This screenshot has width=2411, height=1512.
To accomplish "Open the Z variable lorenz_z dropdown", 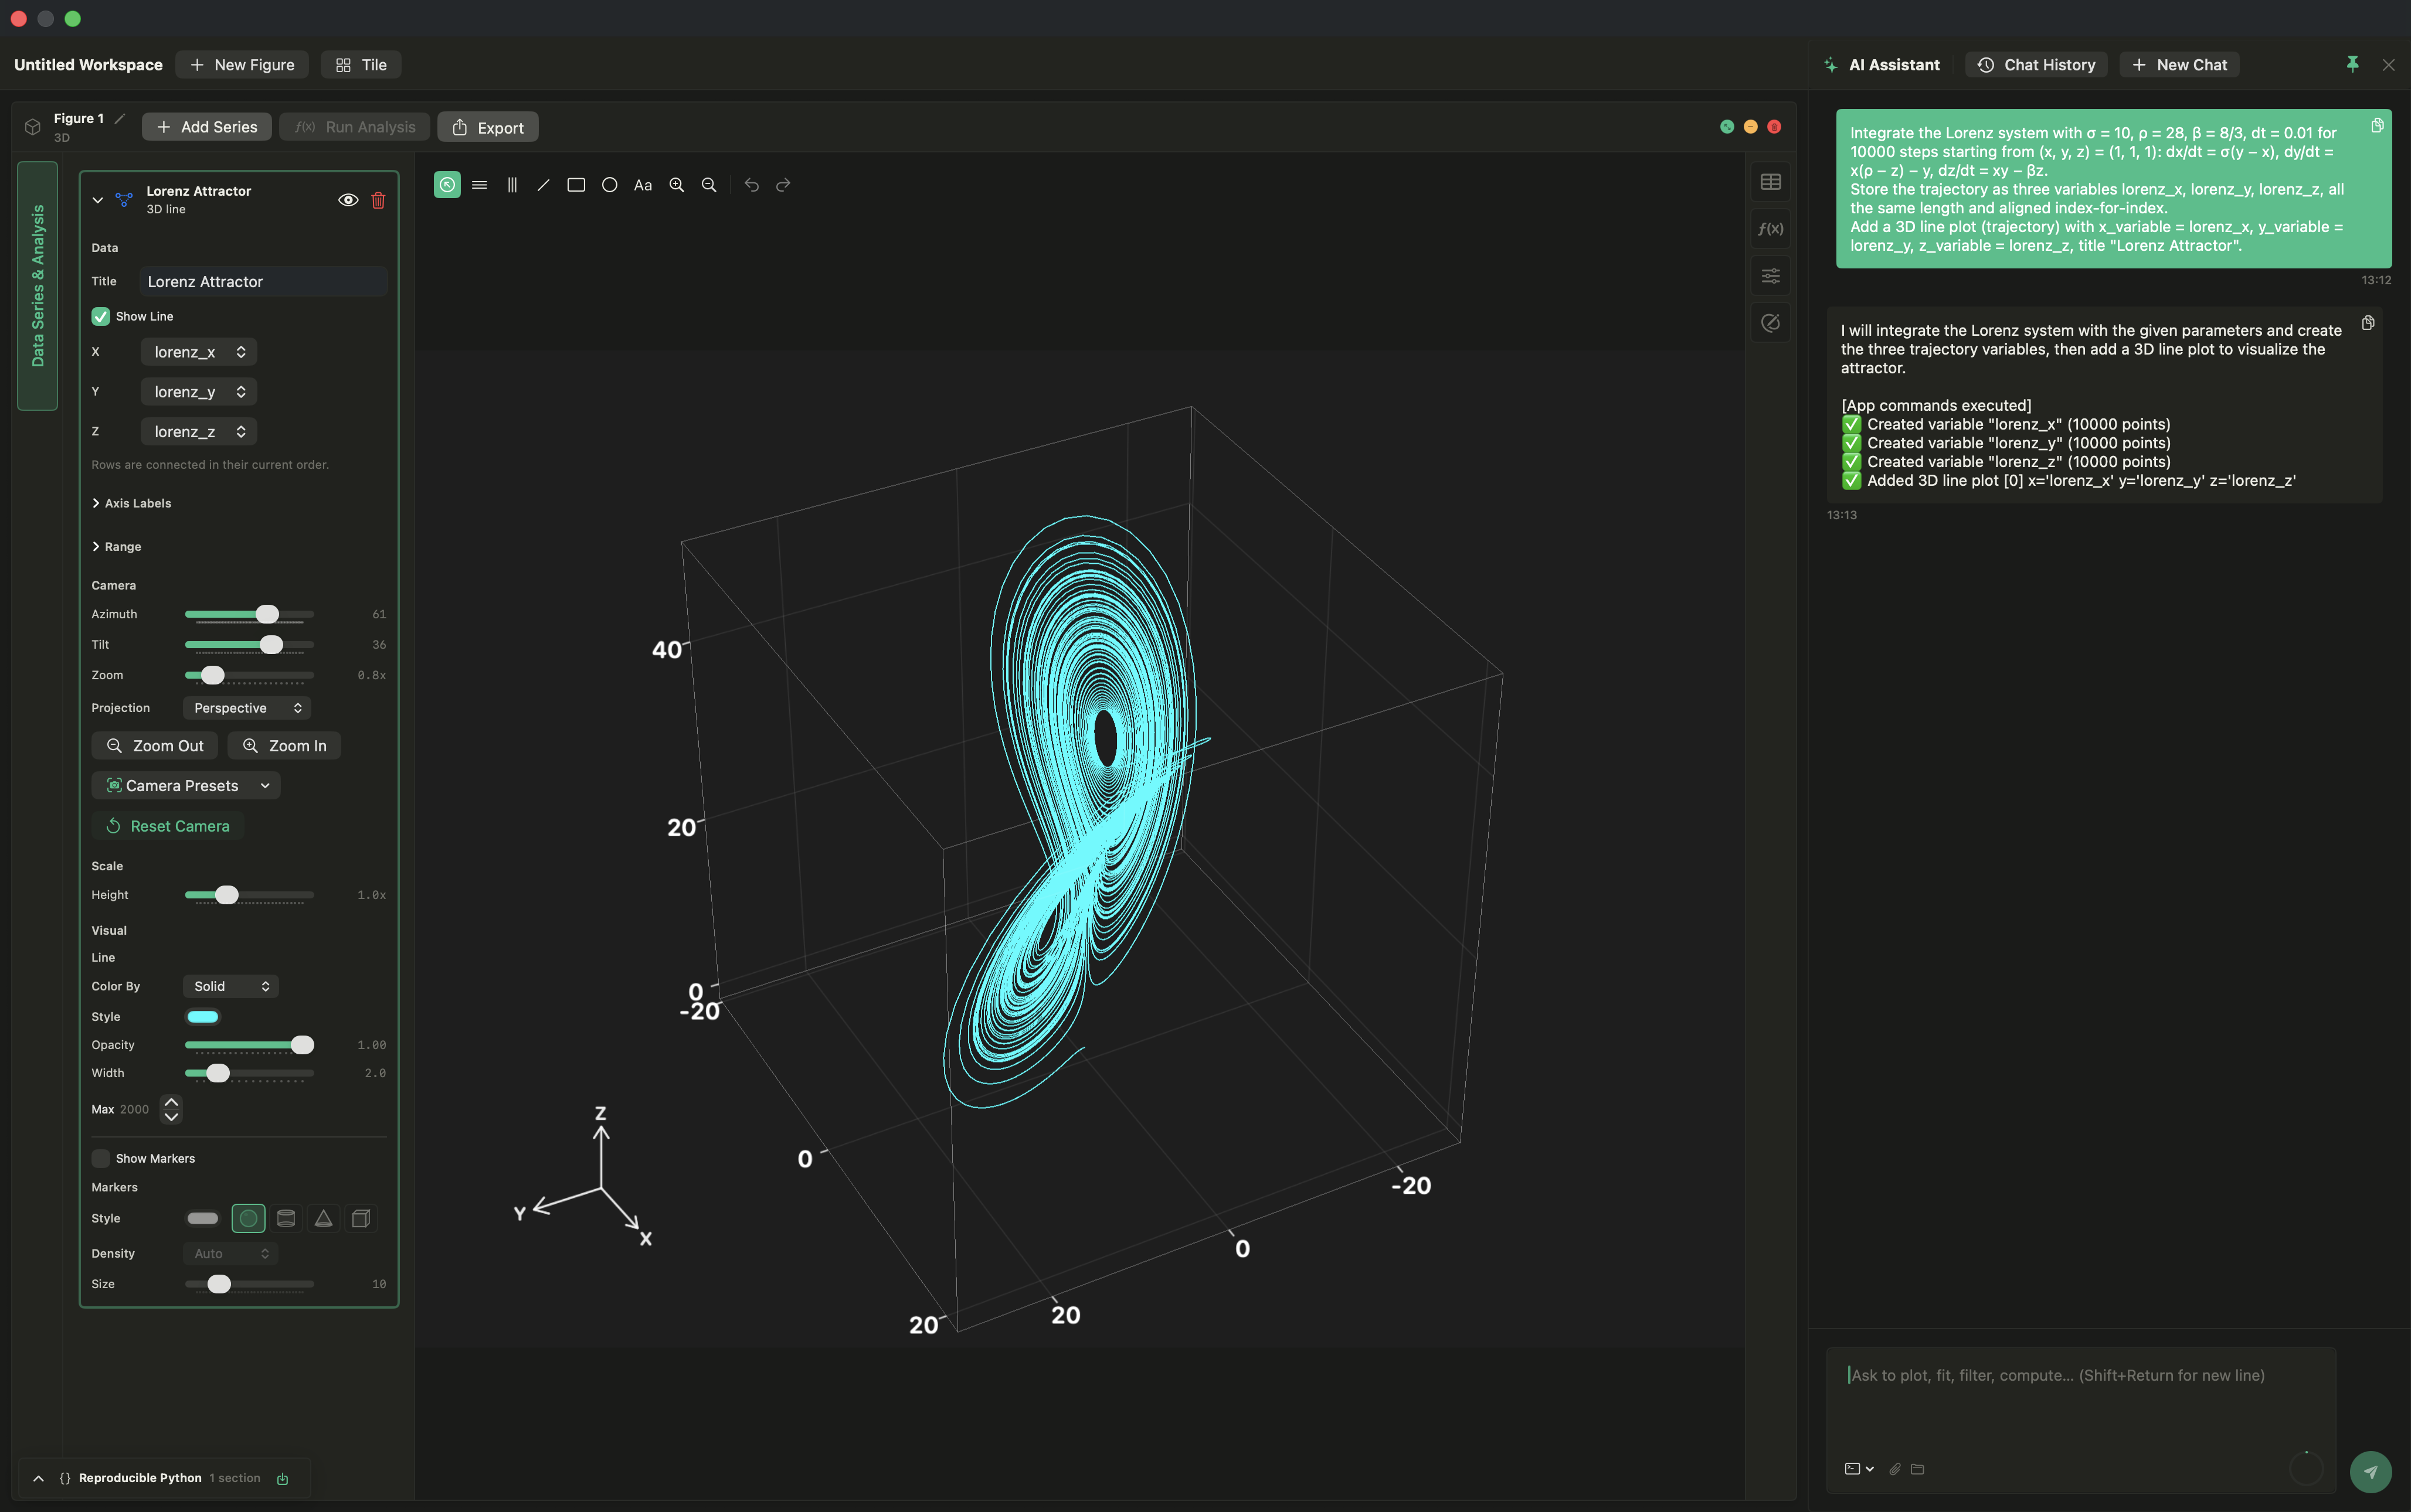I will tap(199, 432).
